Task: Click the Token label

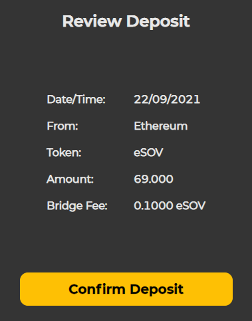Action: coord(64,153)
